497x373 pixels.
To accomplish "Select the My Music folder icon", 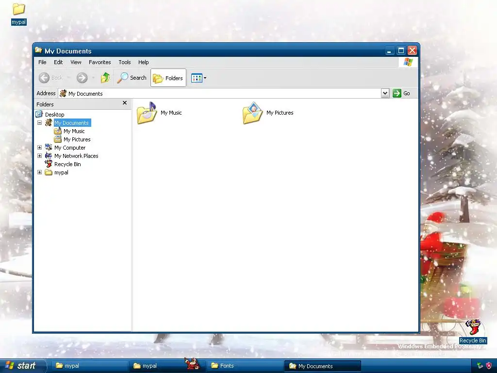I will coord(147,113).
